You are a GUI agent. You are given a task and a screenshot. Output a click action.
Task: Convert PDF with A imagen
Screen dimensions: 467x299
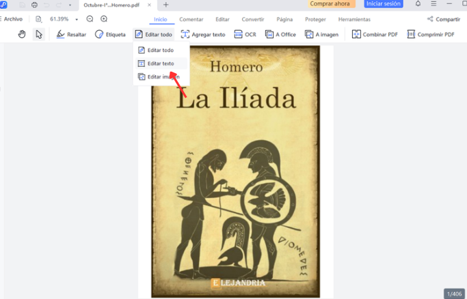coord(321,35)
